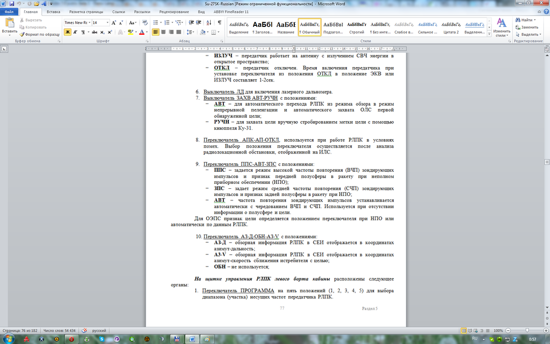Open Word help question mark icon
The height and width of the screenshot is (344, 550).
click(x=546, y=12)
